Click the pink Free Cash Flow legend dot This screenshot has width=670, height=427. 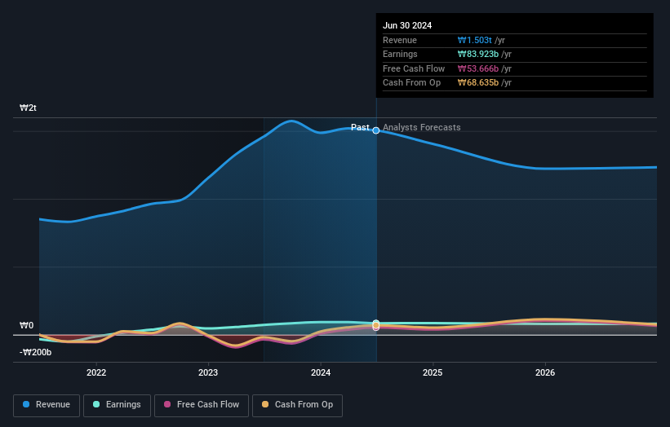coord(167,404)
